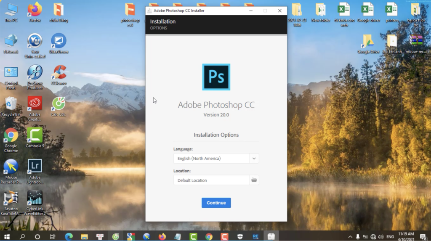Click the network globe tray icon
Screen dimensions: 431x241
(x=373, y=237)
